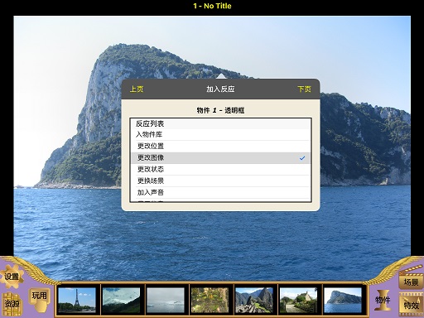Click the 反应列表 header text

[x=150, y=123]
